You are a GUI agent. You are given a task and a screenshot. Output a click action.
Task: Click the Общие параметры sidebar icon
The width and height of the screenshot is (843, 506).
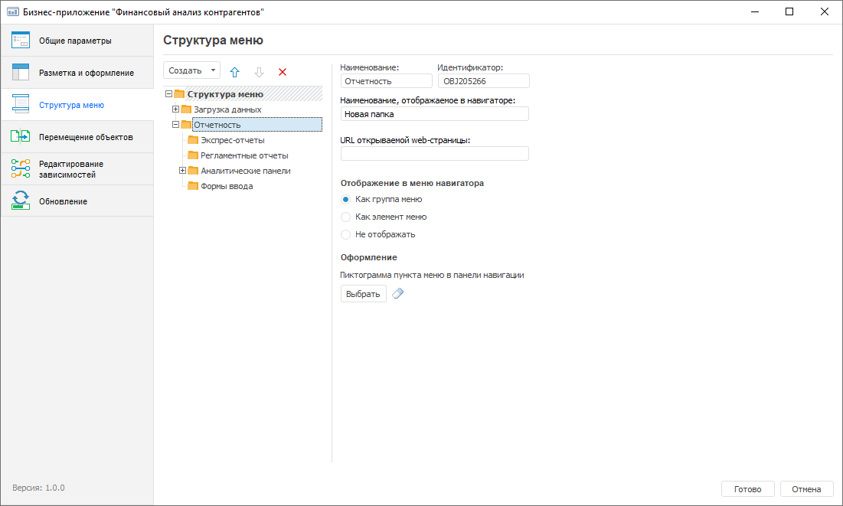(x=21, y=41)
